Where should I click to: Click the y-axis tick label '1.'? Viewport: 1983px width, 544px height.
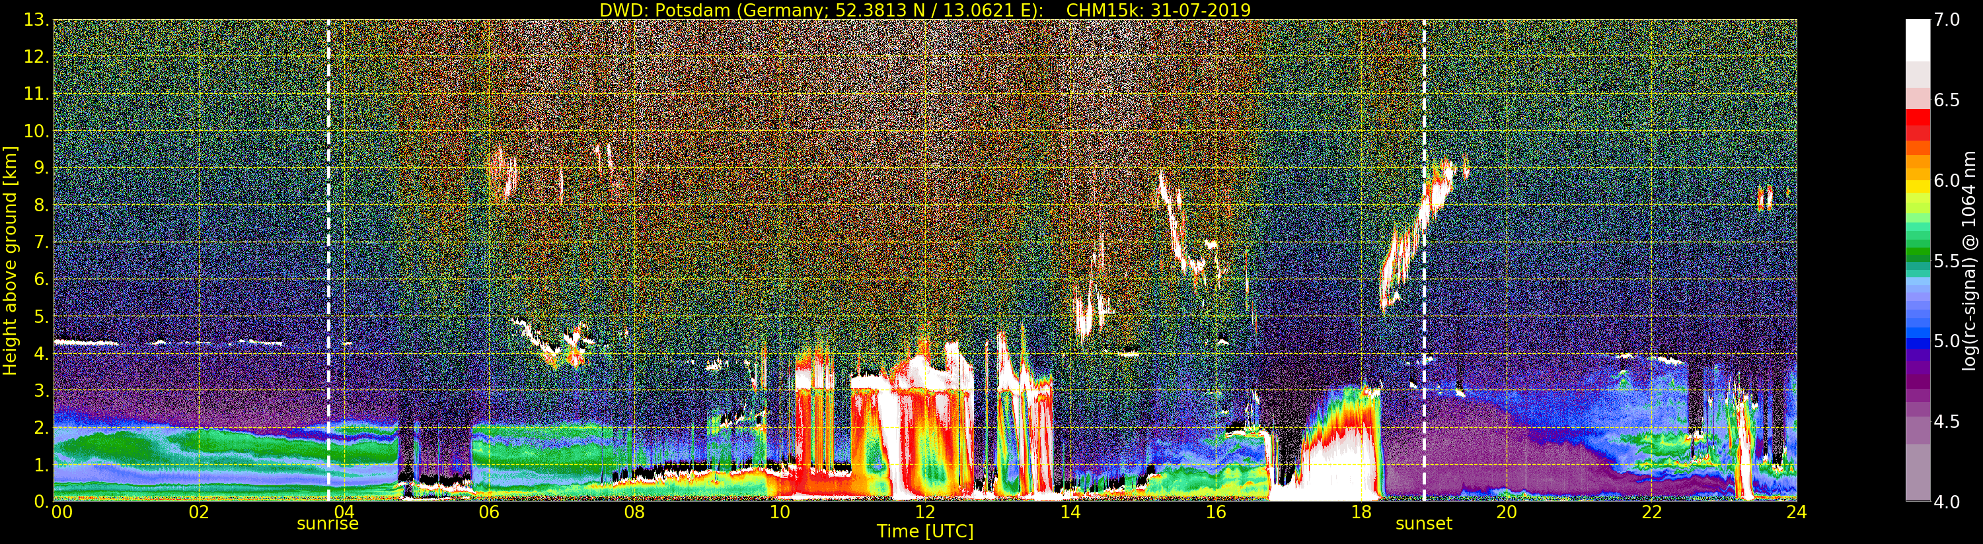pyautogui.click(x=42, y=464)
